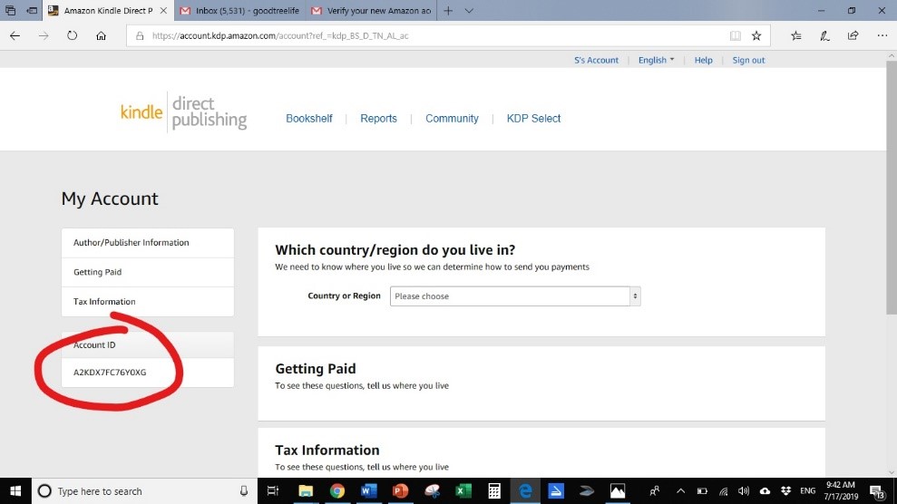Image resolution: width=897 pixels, height=504 pixels.
Task: Show the tab previews chevron
Action: 469,10
